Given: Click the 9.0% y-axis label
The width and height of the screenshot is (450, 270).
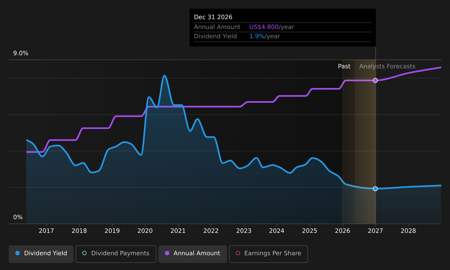Looking at the screenshot, I should point(21,53).
